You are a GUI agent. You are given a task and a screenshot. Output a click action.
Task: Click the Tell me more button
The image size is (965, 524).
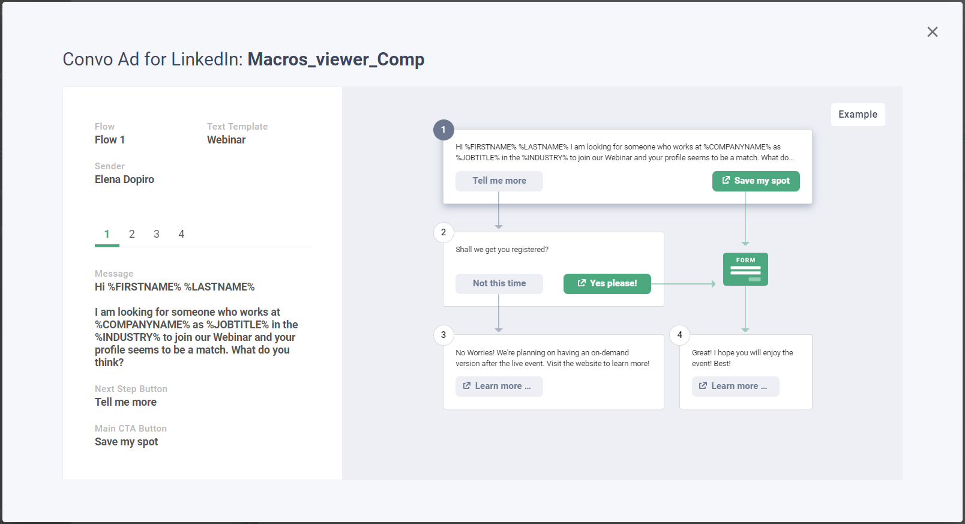click(499, 181)
